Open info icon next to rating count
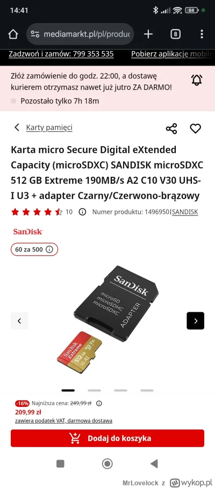Image resolution: width=215 pixels, height=488 pixels. coord(82,212)
